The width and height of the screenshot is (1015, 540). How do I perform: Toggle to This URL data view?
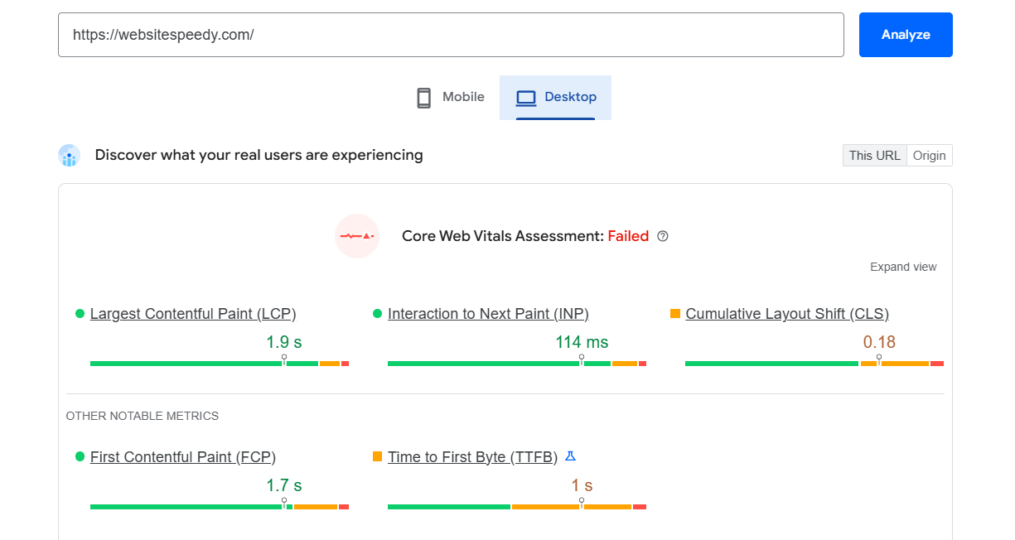874,156
